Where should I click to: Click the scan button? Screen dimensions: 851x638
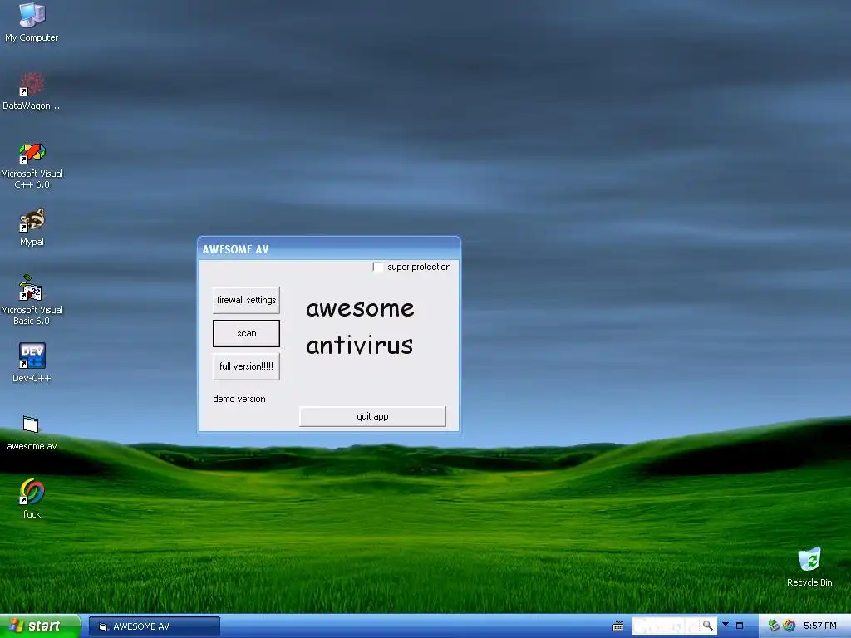pos(246,333)
